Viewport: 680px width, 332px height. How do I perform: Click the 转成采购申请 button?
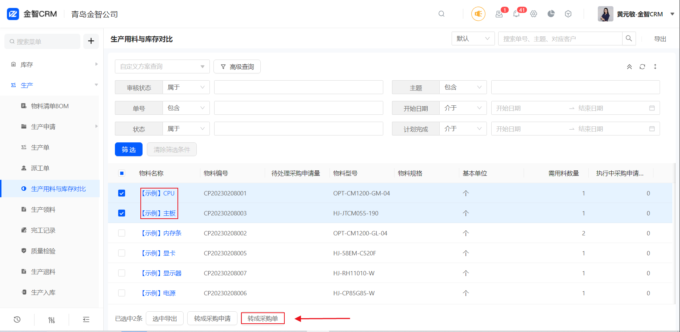[x=212, y=318]
